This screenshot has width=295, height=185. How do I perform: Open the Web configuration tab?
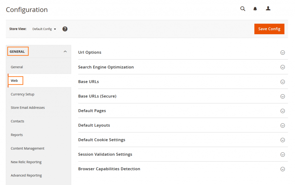14,81
